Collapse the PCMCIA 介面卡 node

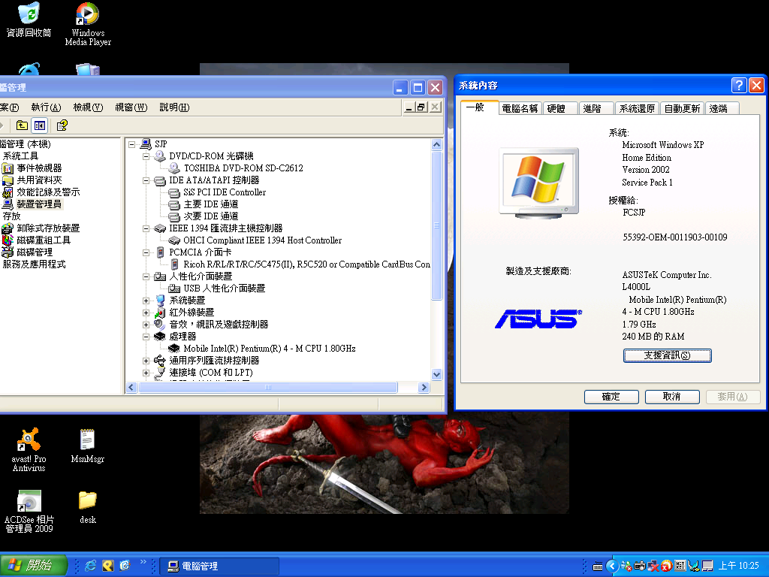tap(146, 252)
